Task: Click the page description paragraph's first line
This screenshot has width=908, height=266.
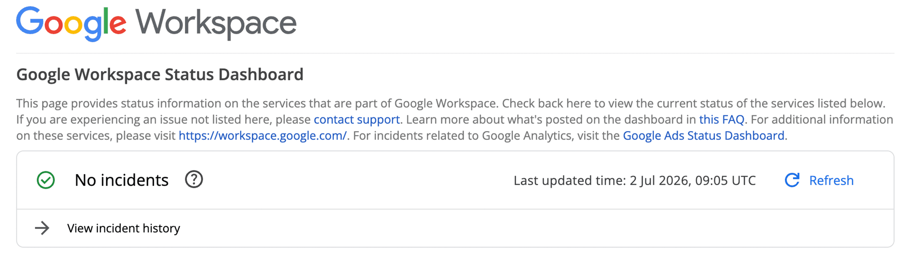Action: coord(451,103)
